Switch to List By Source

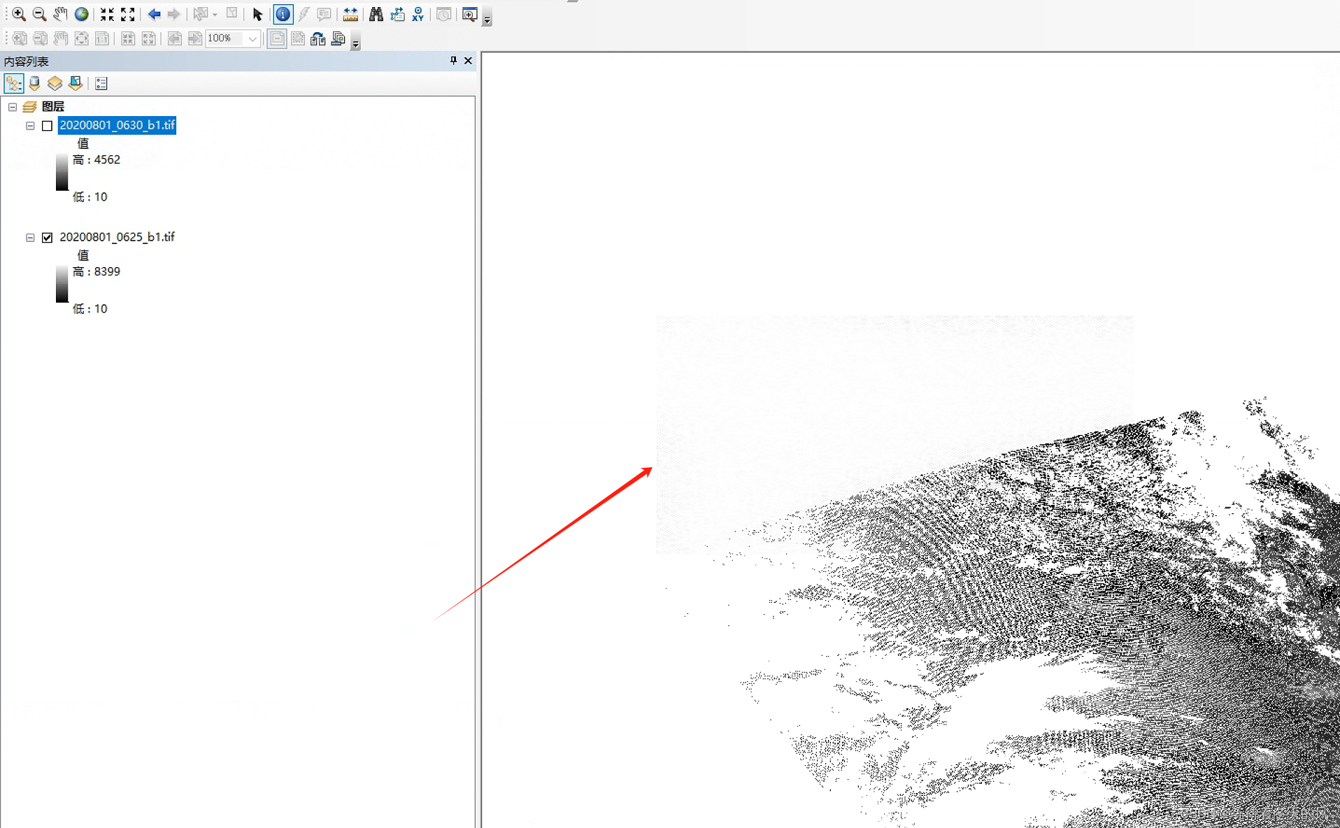point(34,83)
